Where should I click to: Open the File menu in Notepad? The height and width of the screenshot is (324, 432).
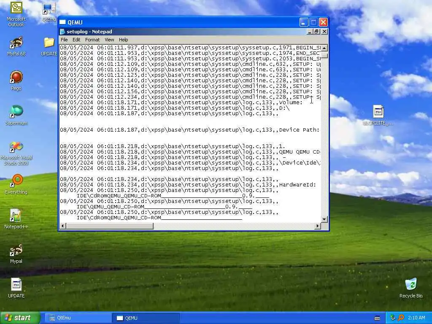64,40
